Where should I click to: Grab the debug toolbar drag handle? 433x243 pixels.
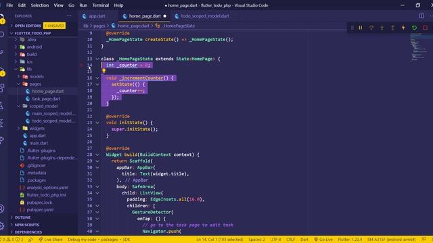point(352,28)
